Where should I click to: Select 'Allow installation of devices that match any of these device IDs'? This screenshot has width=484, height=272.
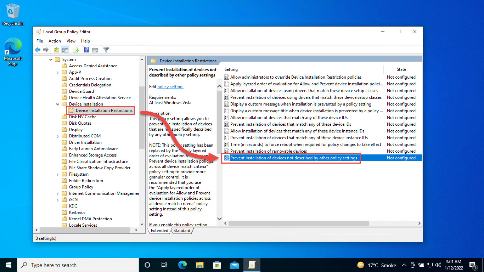(289, 118)
